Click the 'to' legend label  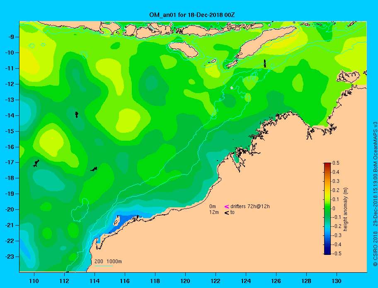pos(233,212)
